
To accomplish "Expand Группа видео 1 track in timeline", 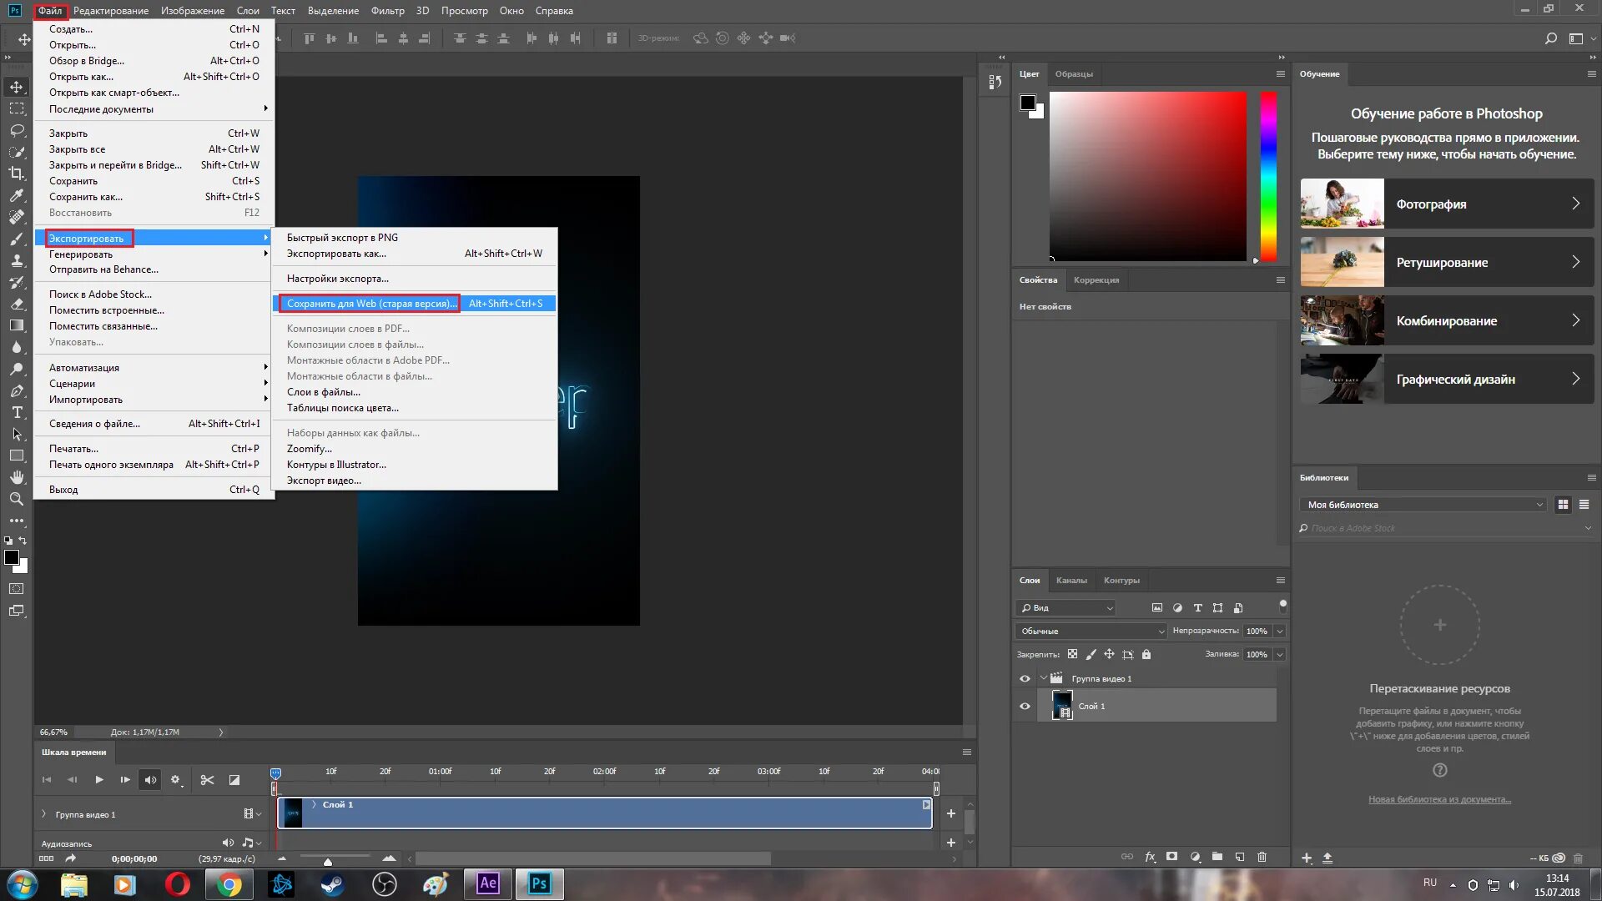I will pyautogui.click(x=44, y=814).
